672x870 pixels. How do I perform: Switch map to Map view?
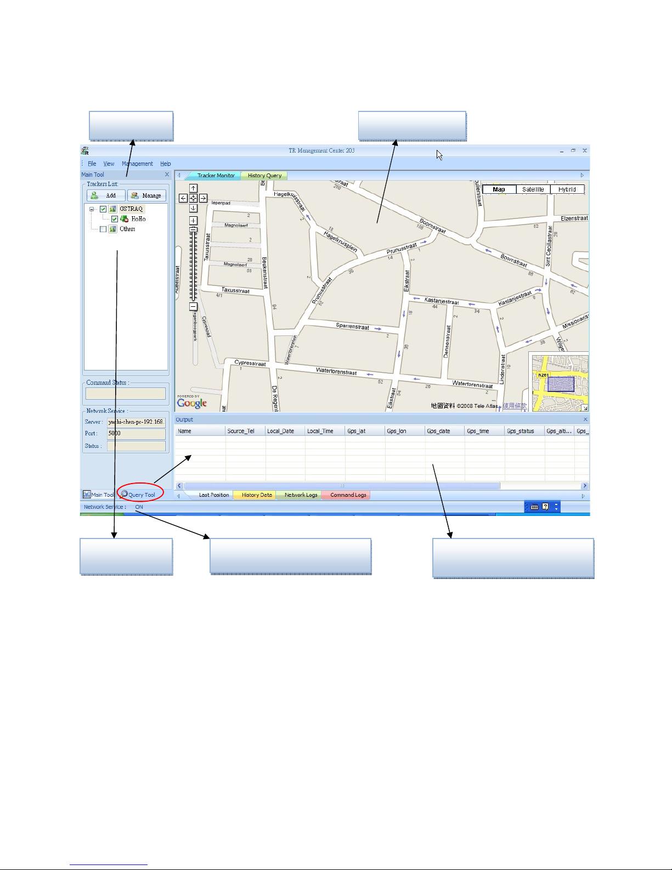499,189
